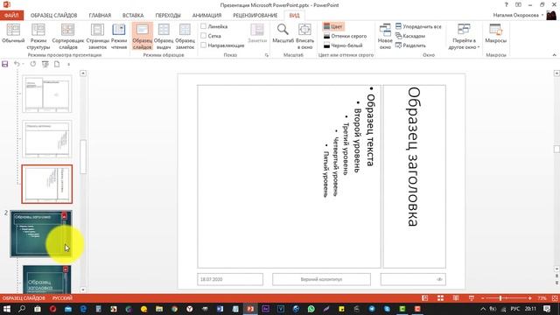Open Ribbon Display Options button
This screenshot has height=315, width=560.
(x=518, y=5)
